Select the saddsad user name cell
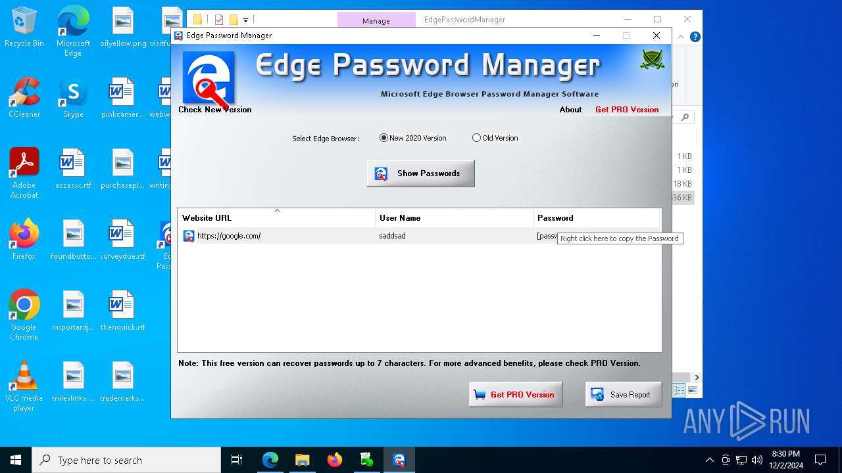The image size is (842, 473). coord(392,236)
